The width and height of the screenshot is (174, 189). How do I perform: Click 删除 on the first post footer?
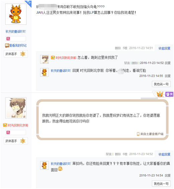point(118,48)
